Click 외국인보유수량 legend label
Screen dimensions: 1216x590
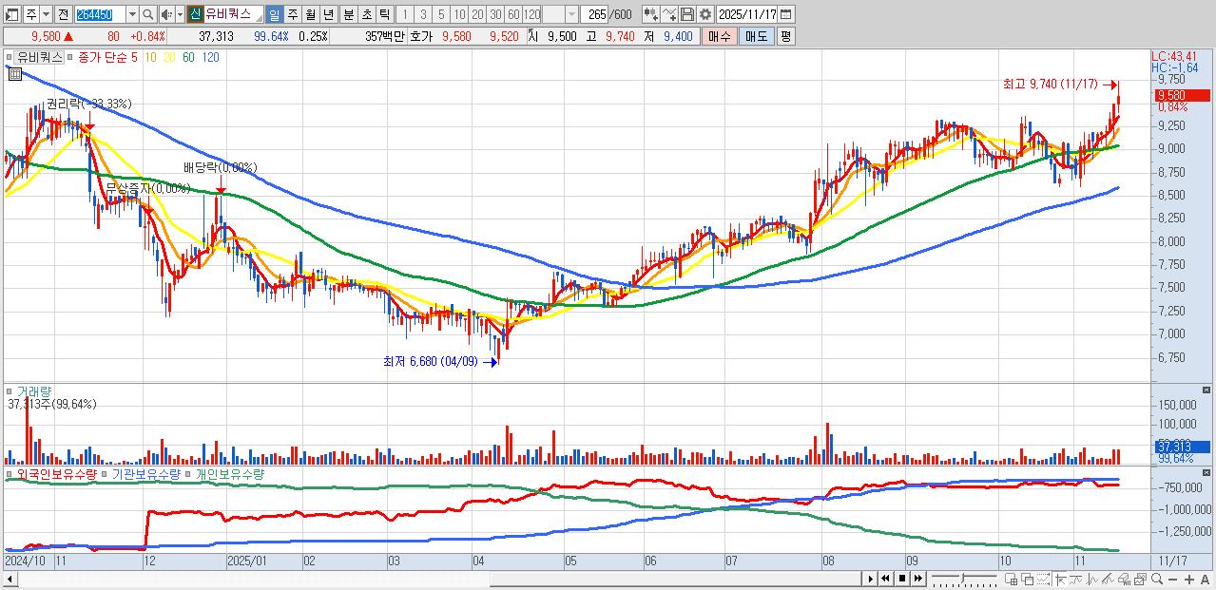coord(57,473)
